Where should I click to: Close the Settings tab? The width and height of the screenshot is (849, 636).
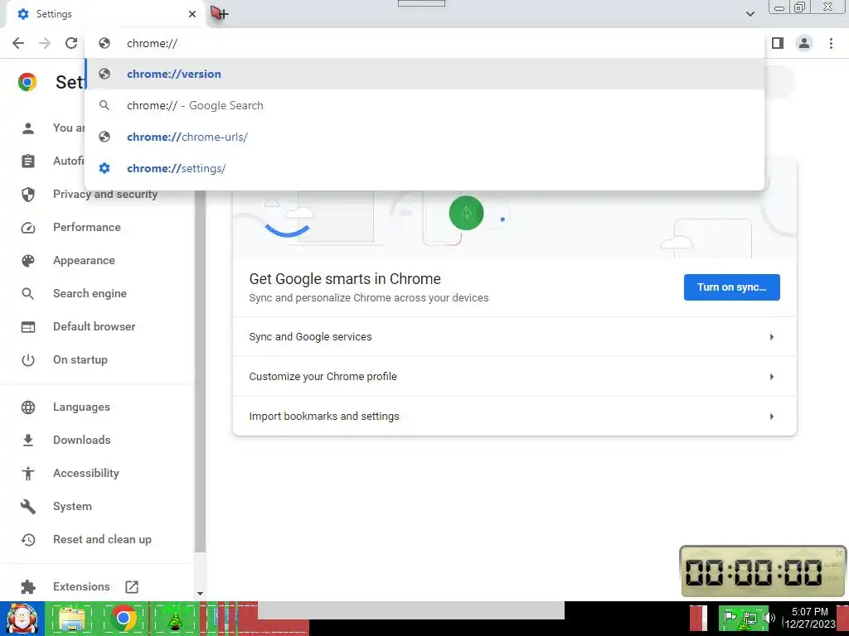(192, 14)
